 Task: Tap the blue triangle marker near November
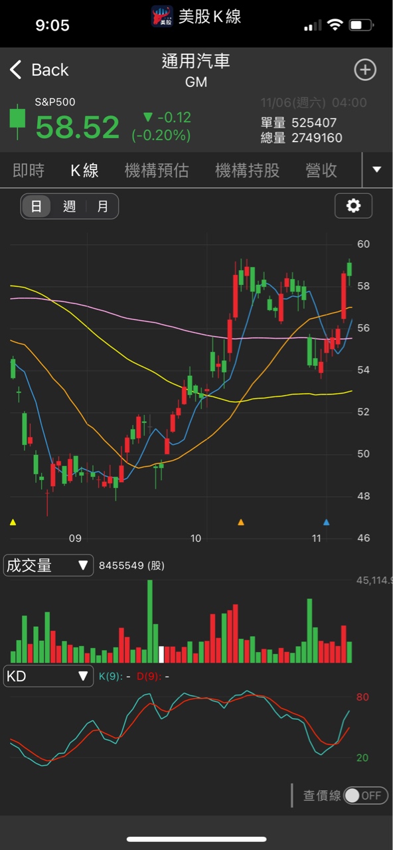click(x=326, y=523)
